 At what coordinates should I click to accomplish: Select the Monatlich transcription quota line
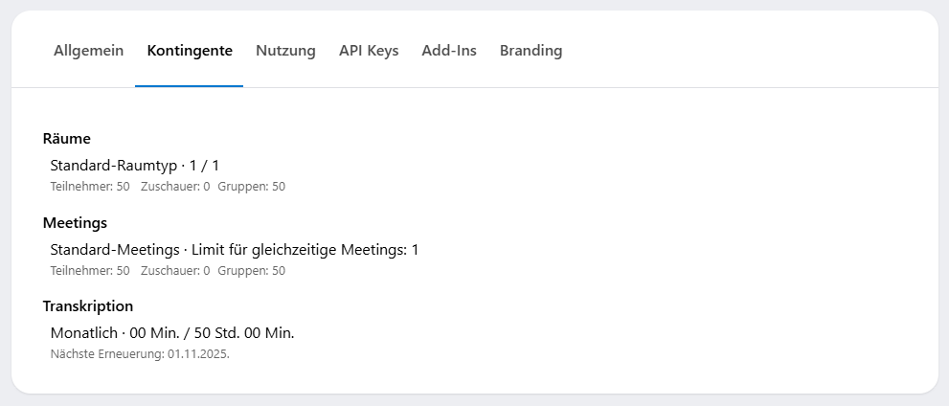point(172,333)
